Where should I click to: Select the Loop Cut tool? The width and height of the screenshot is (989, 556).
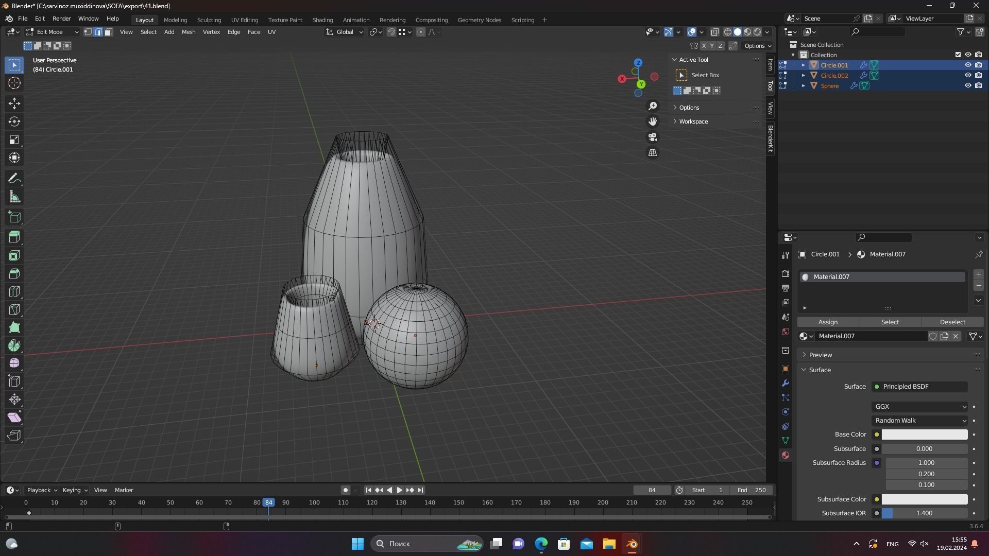point(14,291)
